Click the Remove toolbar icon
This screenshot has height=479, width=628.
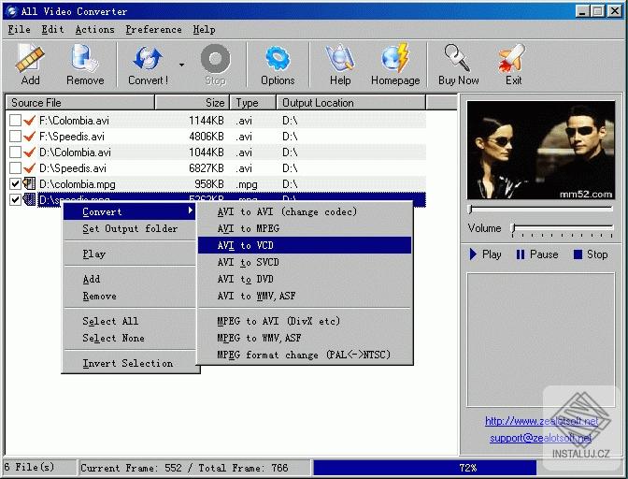point(85,65)
